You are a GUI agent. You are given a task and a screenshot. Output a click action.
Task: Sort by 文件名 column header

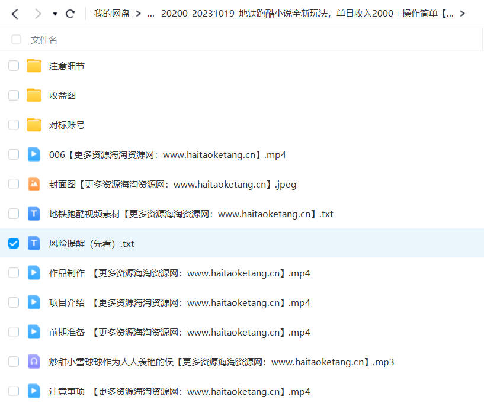(x=44, y=40)
